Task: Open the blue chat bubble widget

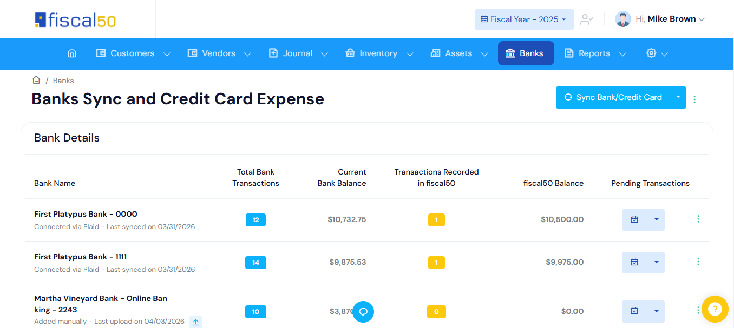Action: (x=363, y=312)
